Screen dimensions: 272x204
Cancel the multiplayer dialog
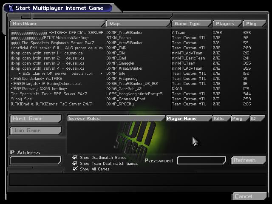point(249,196)
